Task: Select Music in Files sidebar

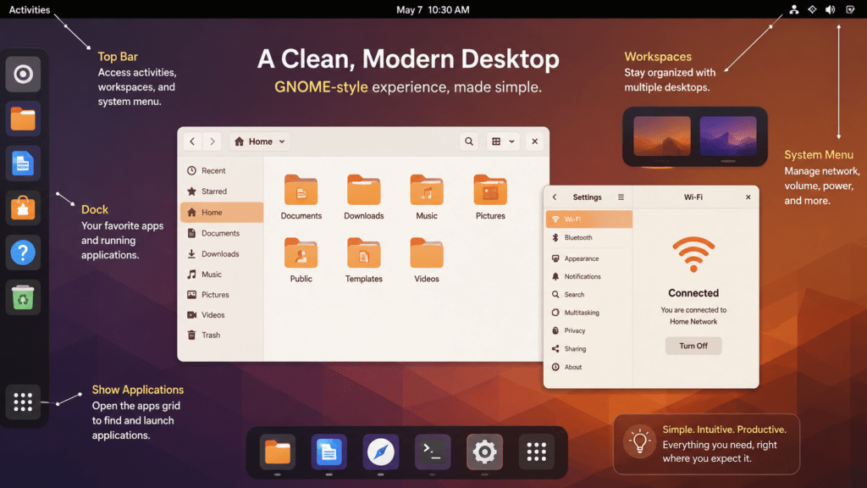Action: pos(221,274)
